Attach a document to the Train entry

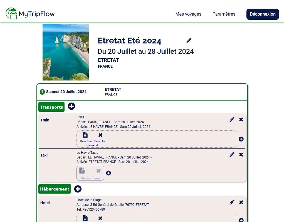pos(241,139)
